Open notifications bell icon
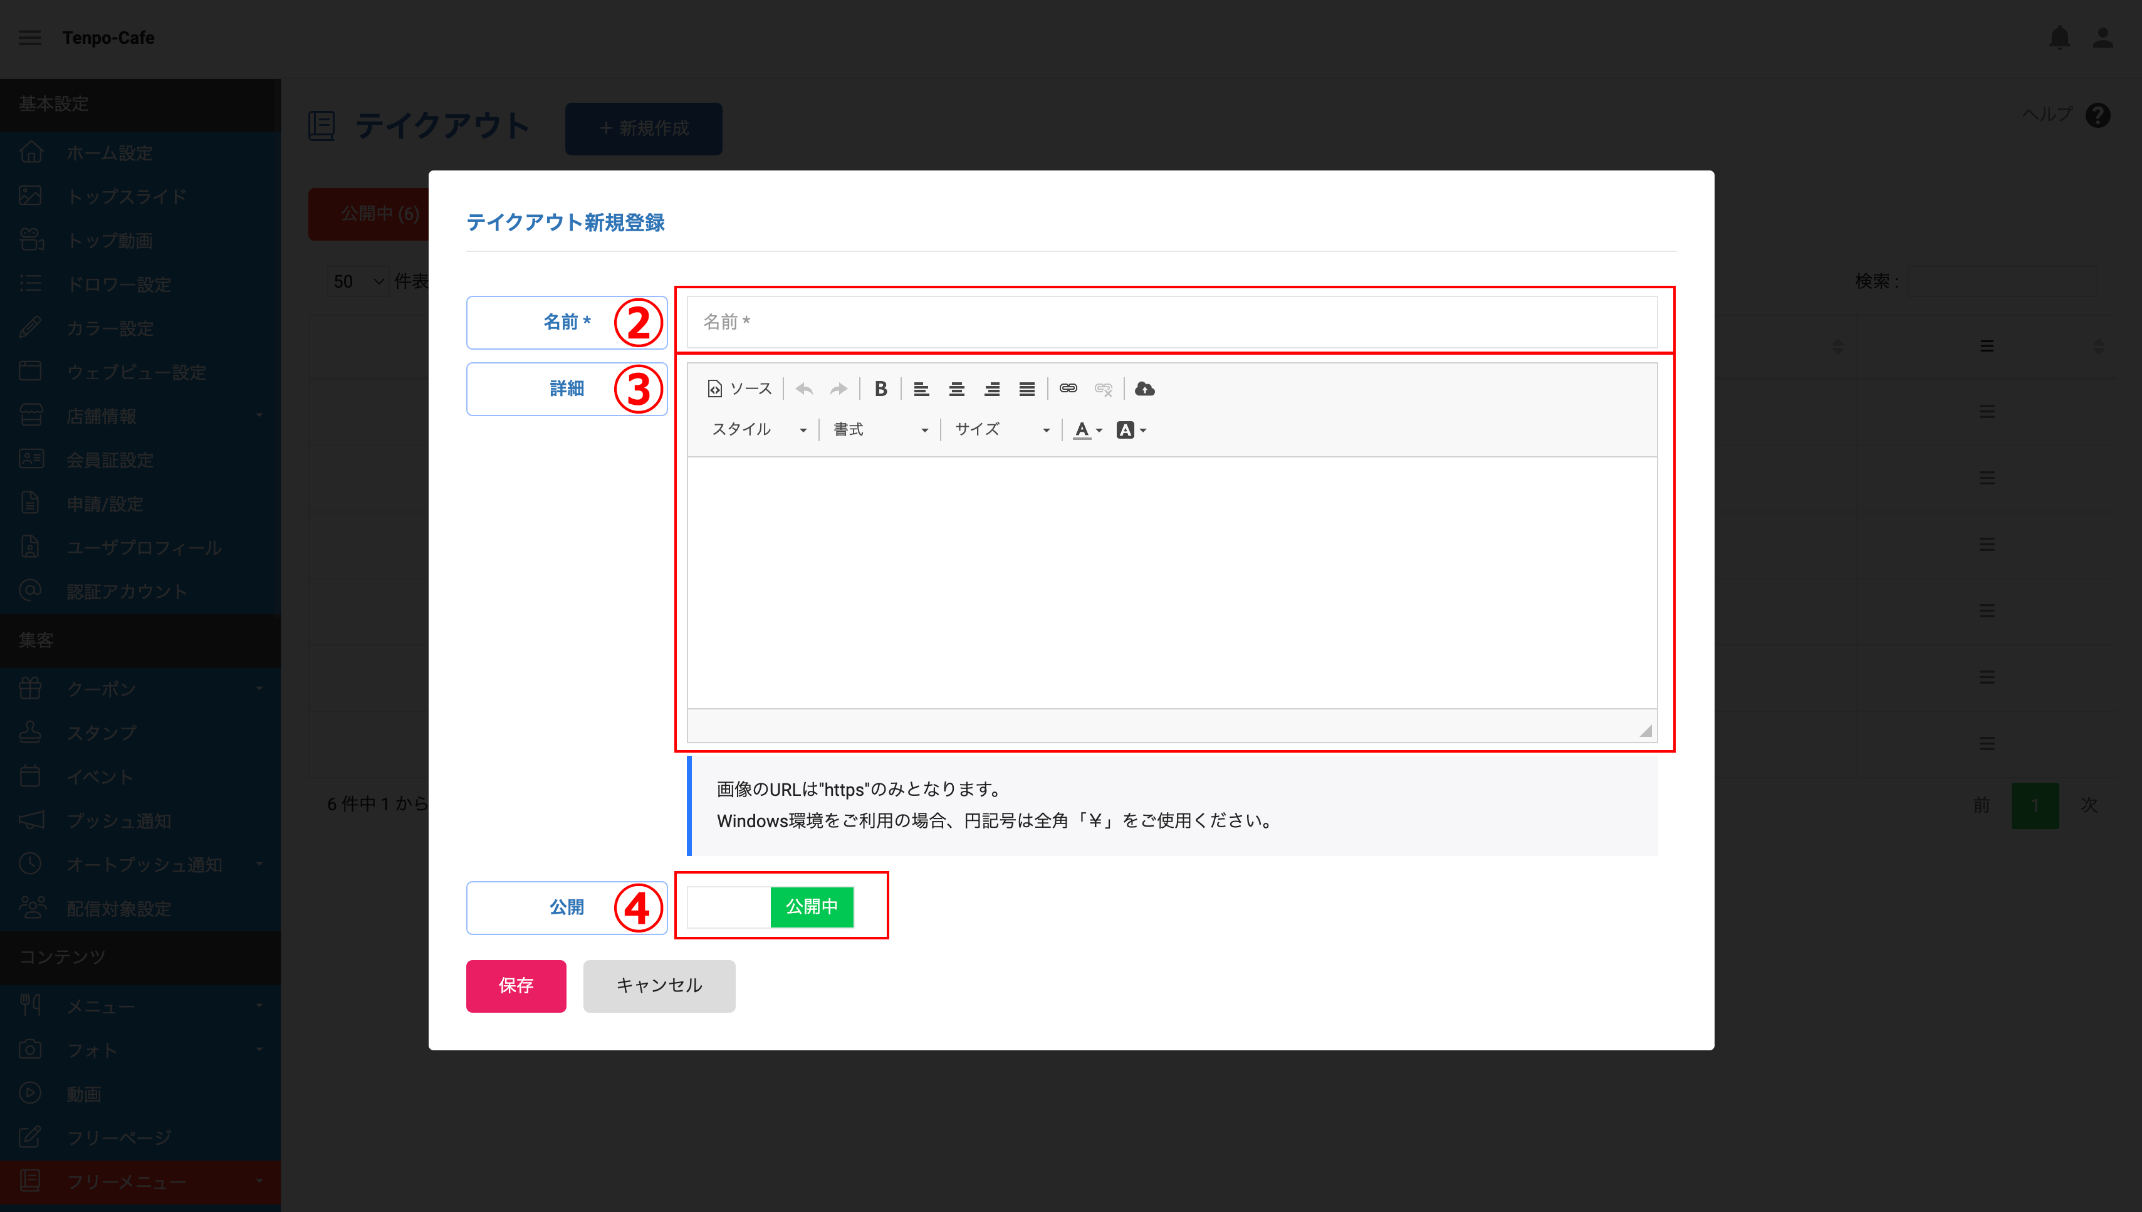The image size is (2142, 1212). 2060,38
